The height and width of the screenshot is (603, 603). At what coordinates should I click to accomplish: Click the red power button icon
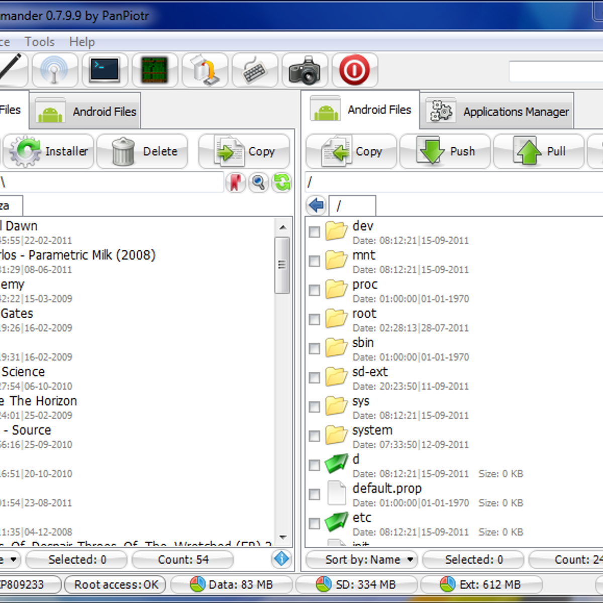point(354,70)
